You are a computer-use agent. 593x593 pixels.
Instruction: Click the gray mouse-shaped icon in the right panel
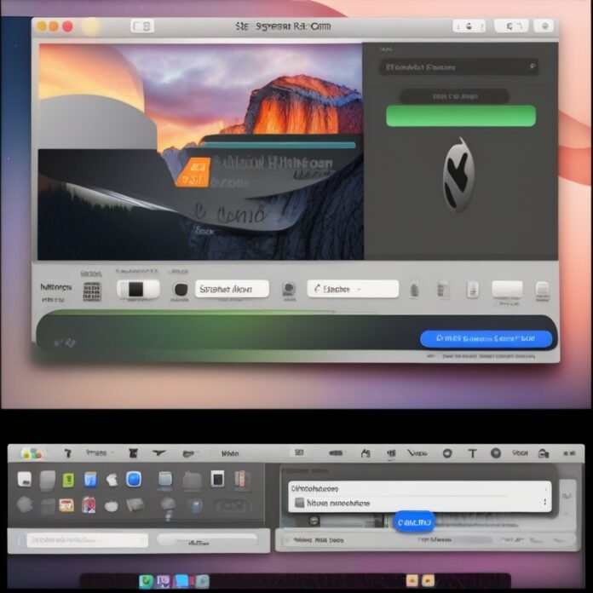click(458, 175)
